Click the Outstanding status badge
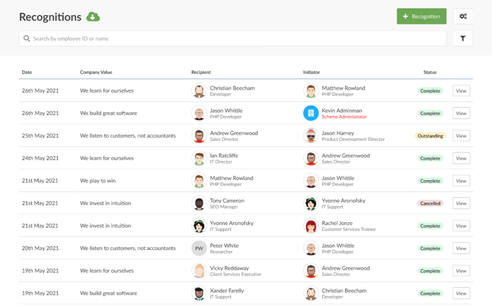The width and height of the screenshot is (492, 306). (430, 136)
